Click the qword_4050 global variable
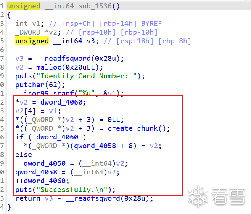 pyautogui.click(x=45, y=163)
